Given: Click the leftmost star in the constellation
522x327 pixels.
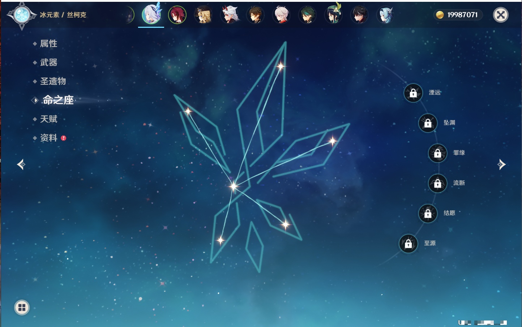Looking at the screenshot, I should pyautogui.click(x=188, y=111).
